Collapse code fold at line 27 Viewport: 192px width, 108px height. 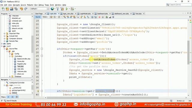point(42,49)
